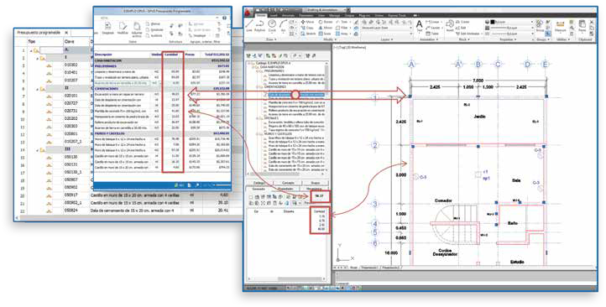The width and height of the screenshot is (606, 307).
Task: Select the Arc draw tool
Action: (283, 26)
